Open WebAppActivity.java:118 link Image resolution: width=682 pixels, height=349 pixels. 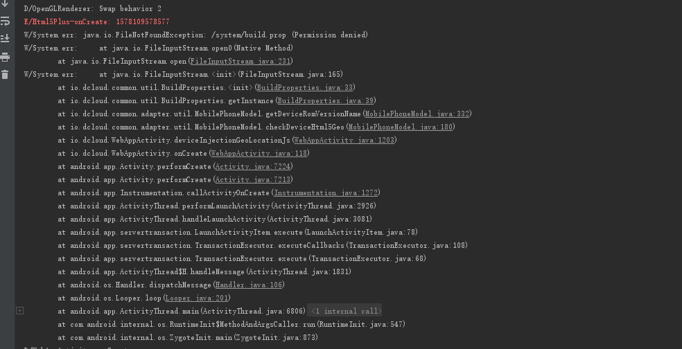259,154
